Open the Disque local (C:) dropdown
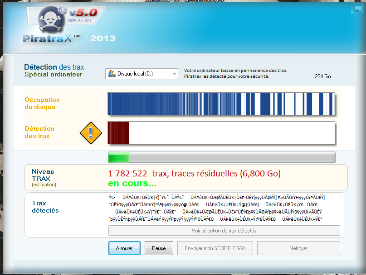 [x=142, y=74]
